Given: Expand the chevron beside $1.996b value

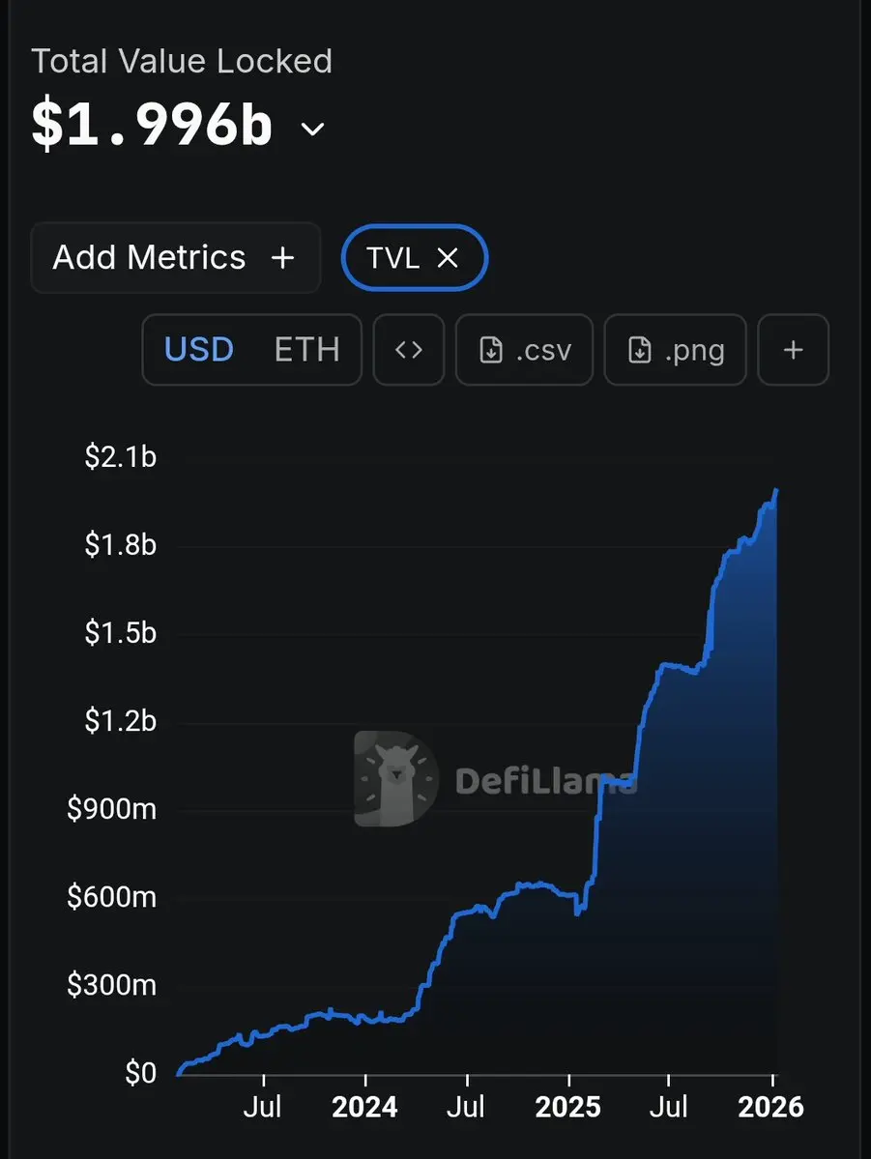Looking at the screenshot, I should pos(313,129).
